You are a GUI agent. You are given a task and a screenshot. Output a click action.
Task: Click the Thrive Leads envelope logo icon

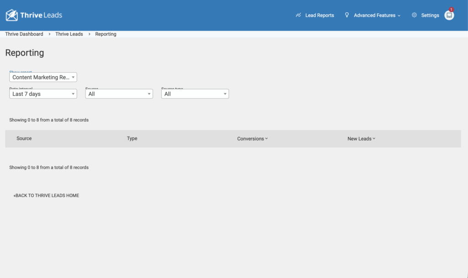tap(12, 15)
